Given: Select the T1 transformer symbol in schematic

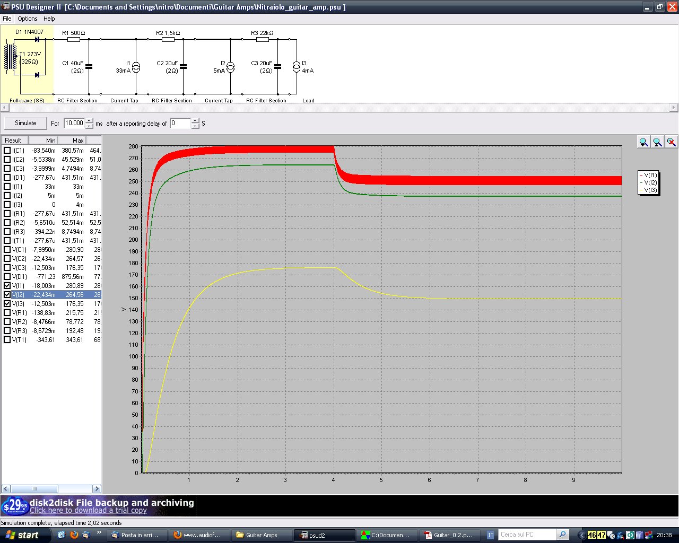Looking at the screenshot, I should click(x=10, y=57).
